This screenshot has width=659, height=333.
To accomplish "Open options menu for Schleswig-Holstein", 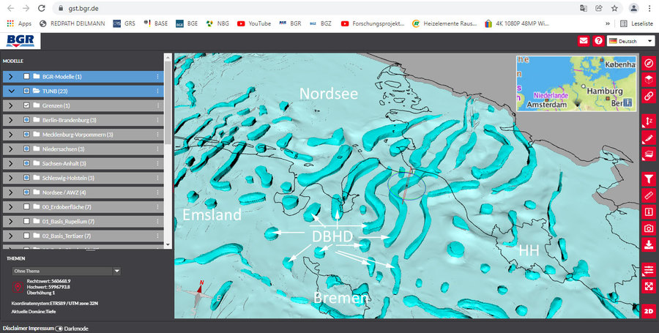I will pos(157,178).
